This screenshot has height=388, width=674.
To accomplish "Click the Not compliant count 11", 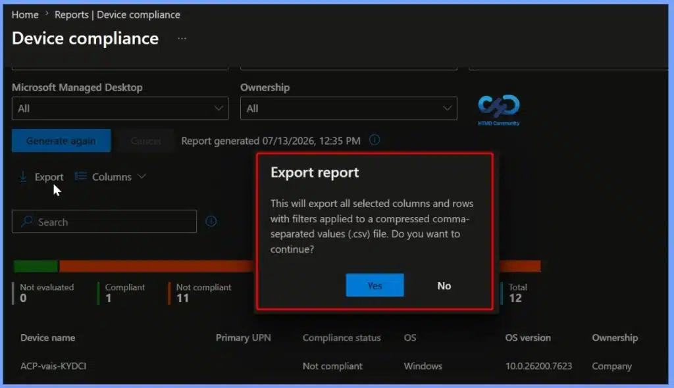I will [x=183, y=298].
